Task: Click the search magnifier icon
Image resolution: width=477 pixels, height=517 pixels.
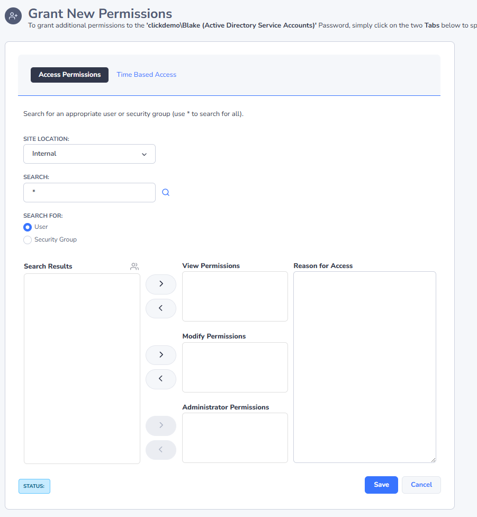Action: (x=166, y=192)
